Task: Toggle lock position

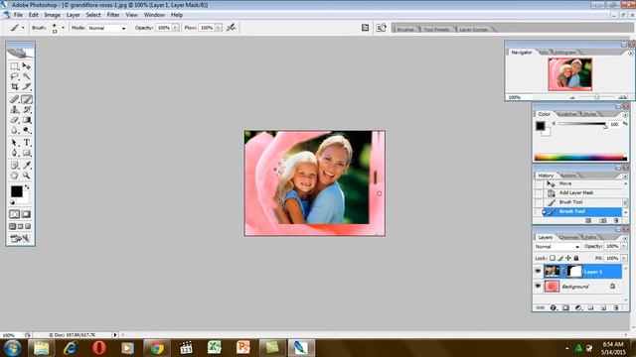Action: pos(568,258)
